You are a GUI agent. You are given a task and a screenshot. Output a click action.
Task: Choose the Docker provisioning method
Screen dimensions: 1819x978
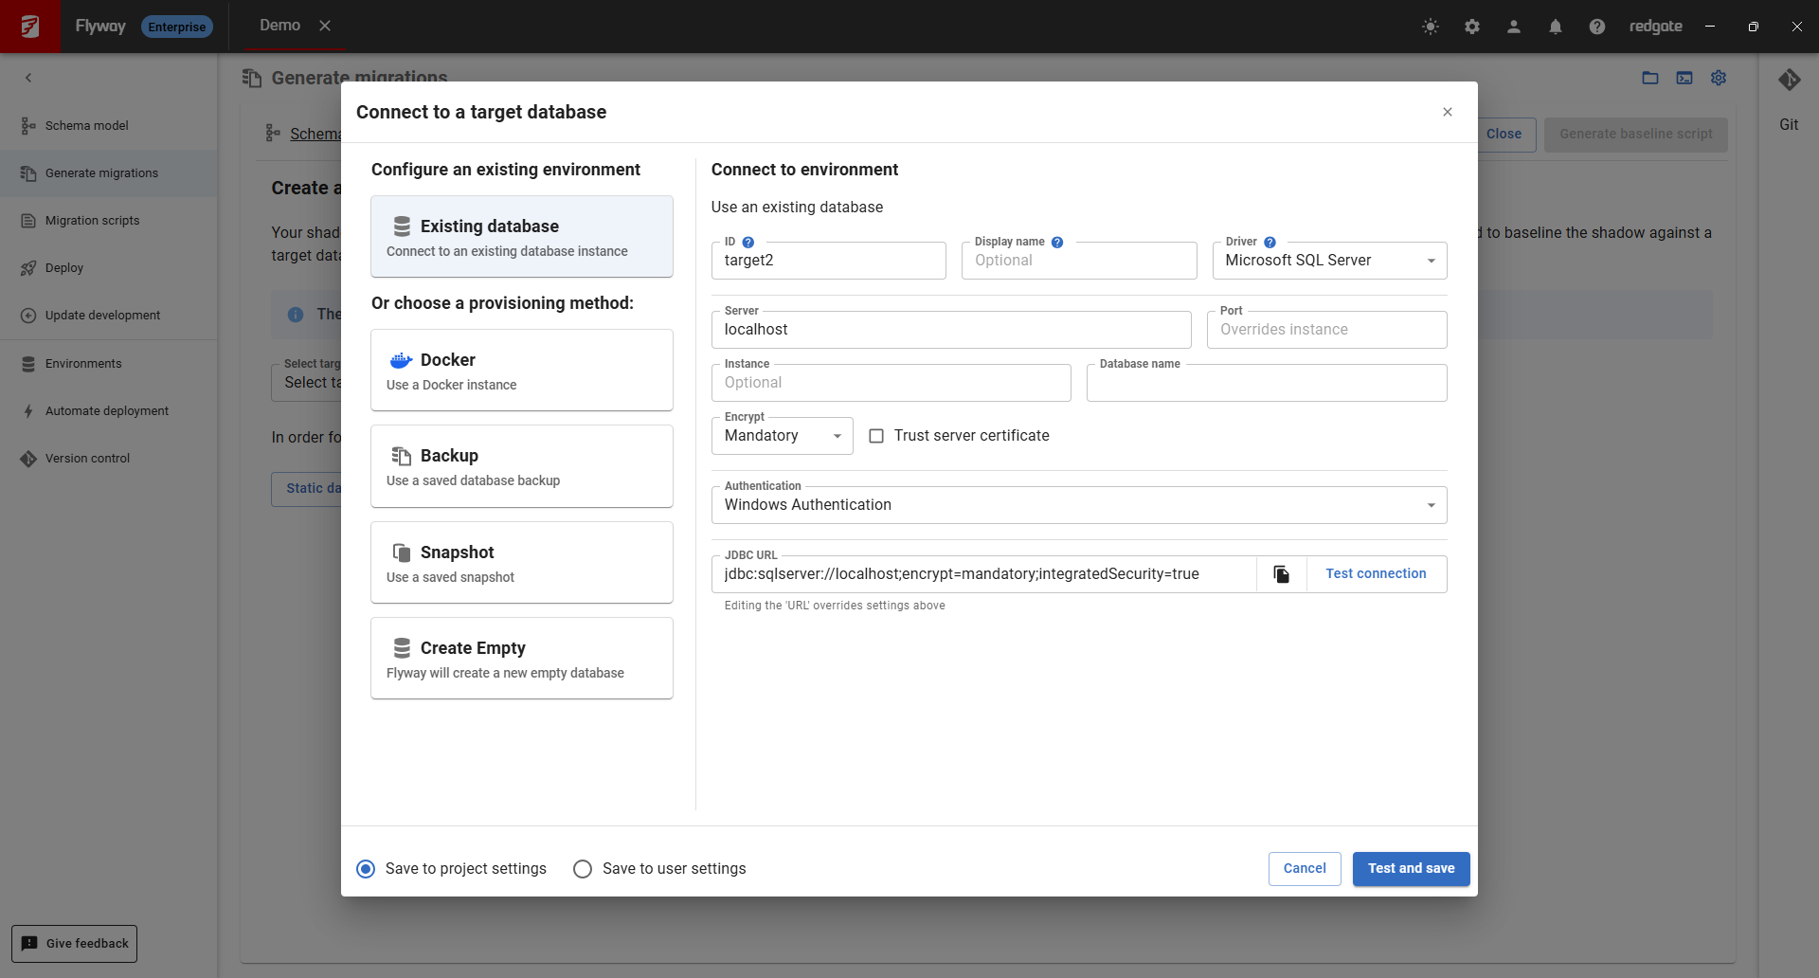point(521,371)
